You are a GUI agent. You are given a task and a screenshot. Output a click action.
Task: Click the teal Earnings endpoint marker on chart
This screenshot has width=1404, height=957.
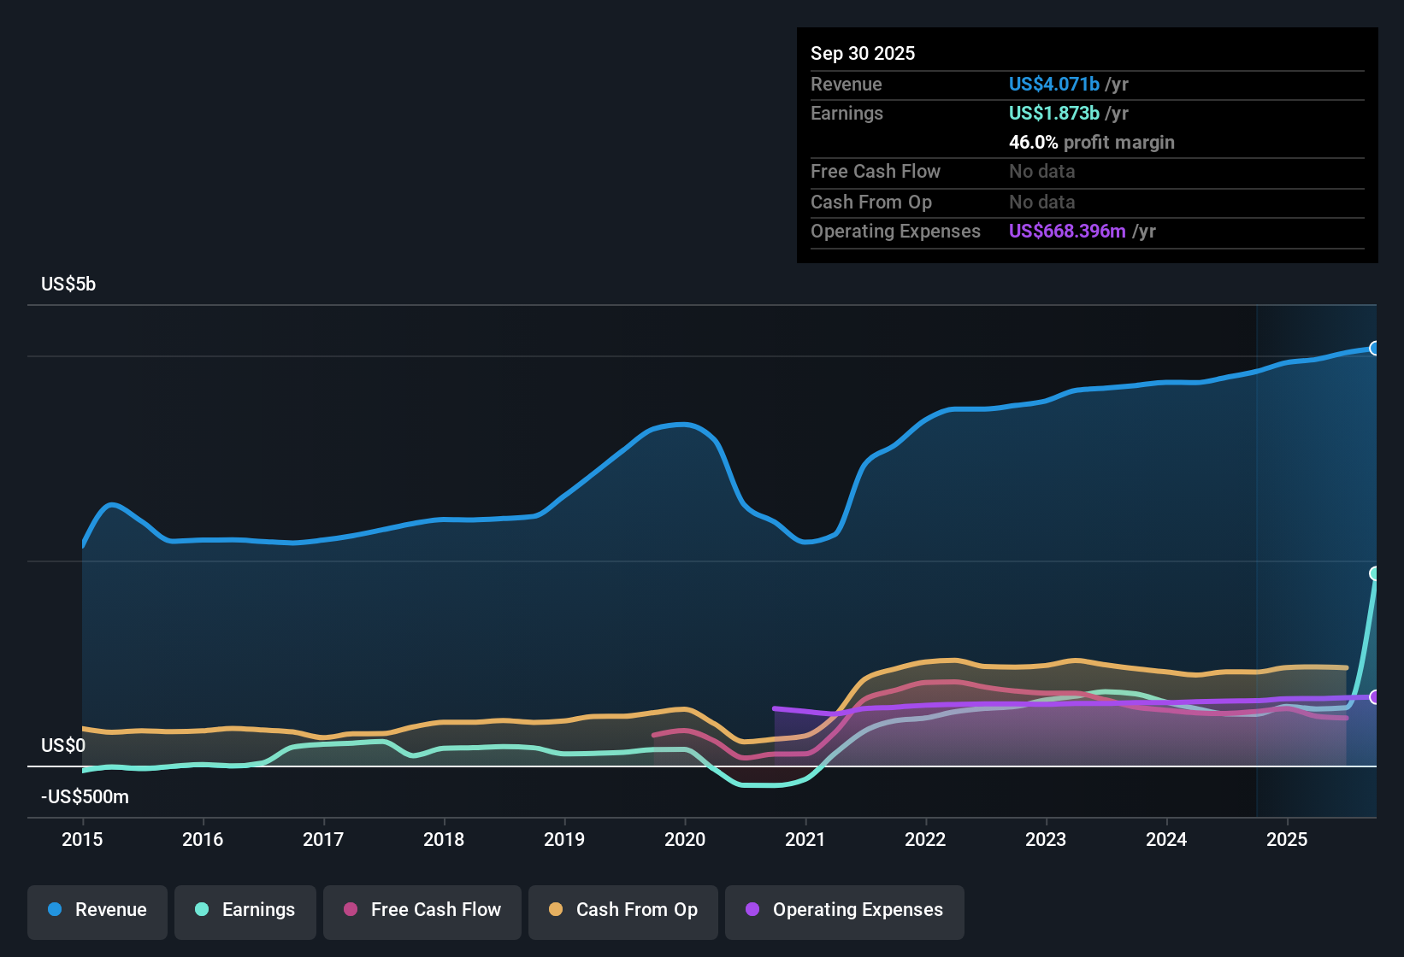pos(1375,573)
